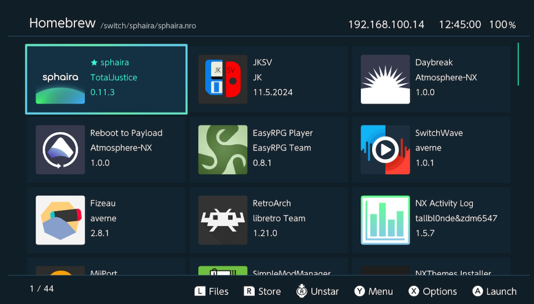This screenshot has width=534, height=304.
Task: Open the RetroArch invader icon
Action: point(222,220)
